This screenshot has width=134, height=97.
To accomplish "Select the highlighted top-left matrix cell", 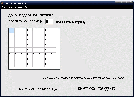I will click(11, 31).
